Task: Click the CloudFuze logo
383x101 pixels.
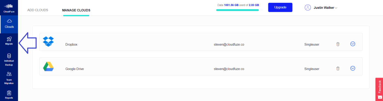Action: point(9,8)
